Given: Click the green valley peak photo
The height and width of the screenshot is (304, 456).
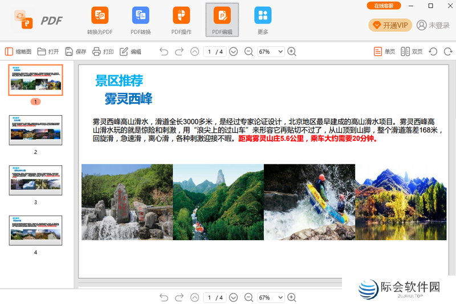Looking at the screenshot, I should (x=218, y=202).
